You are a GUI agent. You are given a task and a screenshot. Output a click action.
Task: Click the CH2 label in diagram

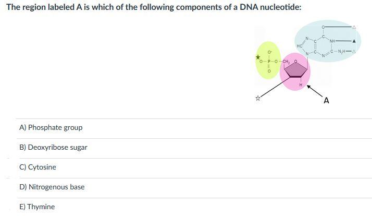pyautogui.click(x=286, y=62)
